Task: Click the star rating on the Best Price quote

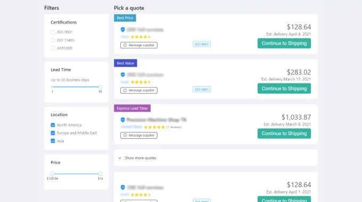Action: coord(141,37)
